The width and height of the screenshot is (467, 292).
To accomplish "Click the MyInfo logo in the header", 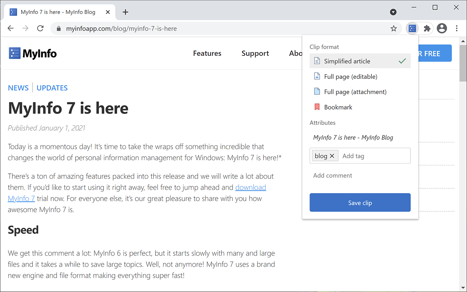I will (33, 53).
